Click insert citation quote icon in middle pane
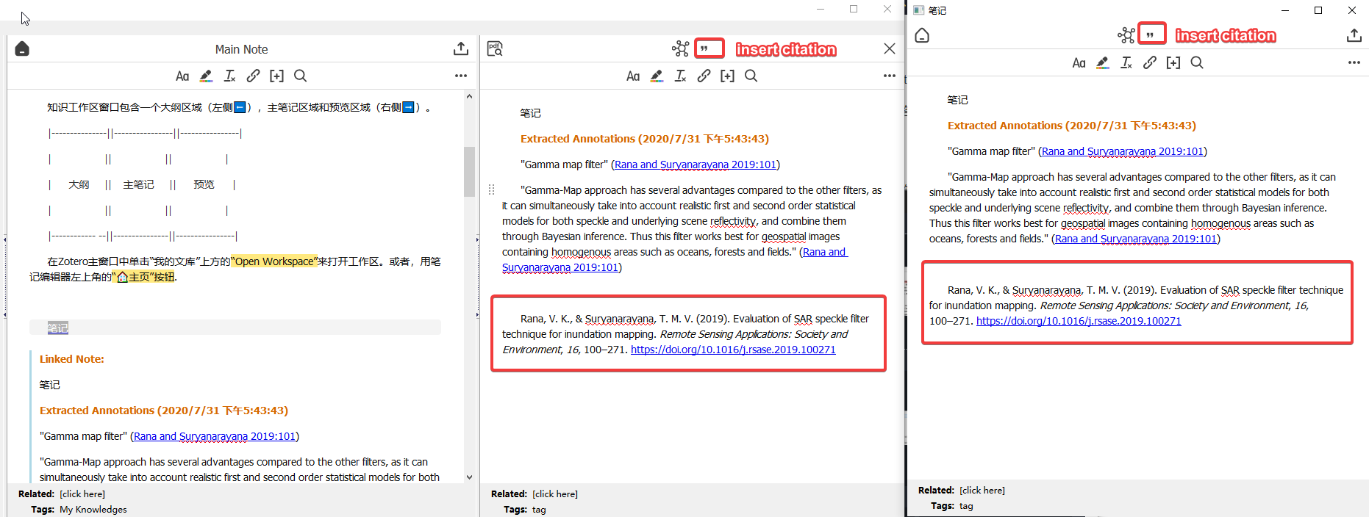1369x517 pixels. point(709,49)
